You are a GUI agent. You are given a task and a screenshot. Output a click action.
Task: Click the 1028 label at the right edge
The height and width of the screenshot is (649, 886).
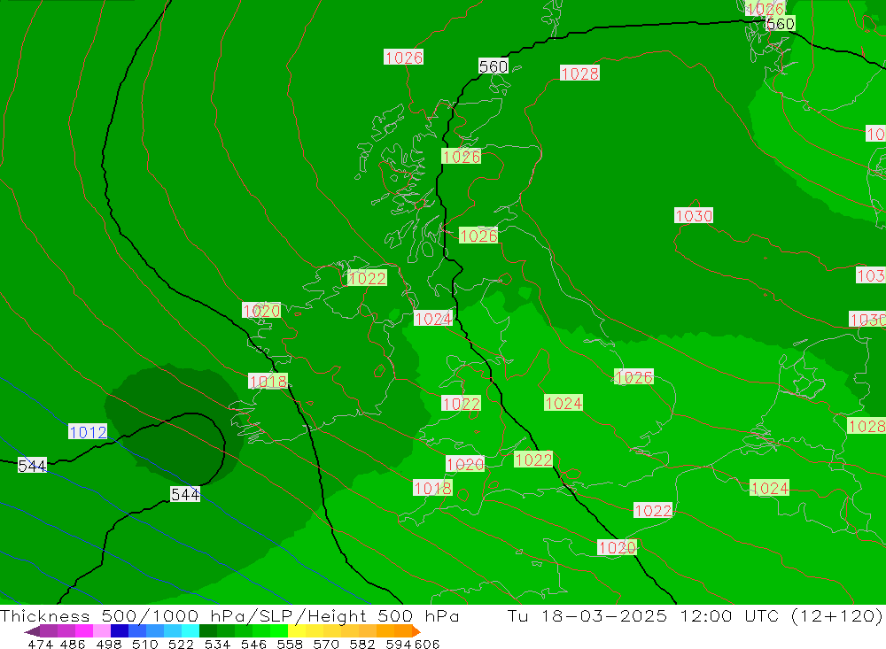(x=867, y=426)
